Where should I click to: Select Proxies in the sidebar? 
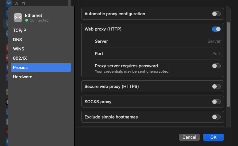click(x=41, y=67)
